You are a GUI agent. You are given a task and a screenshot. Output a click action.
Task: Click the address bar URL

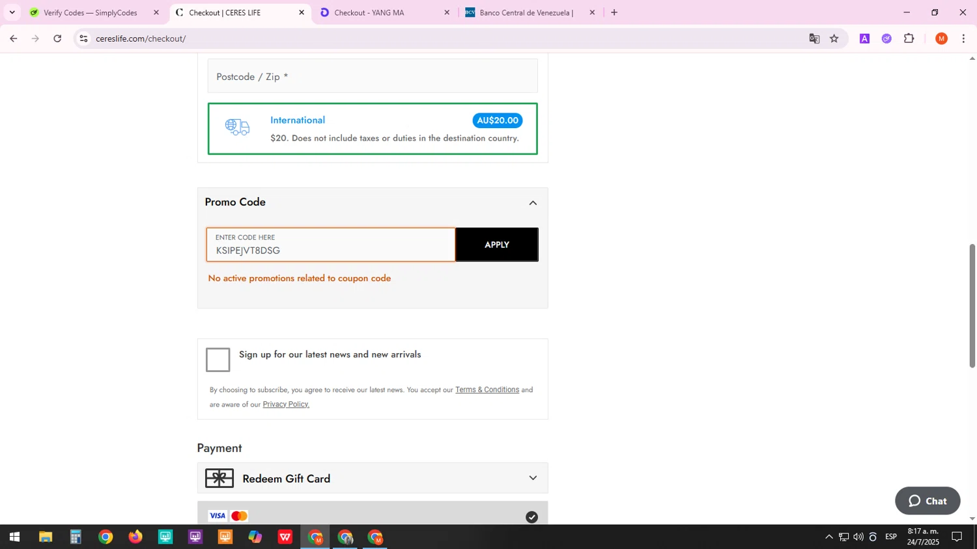point(141,39)
